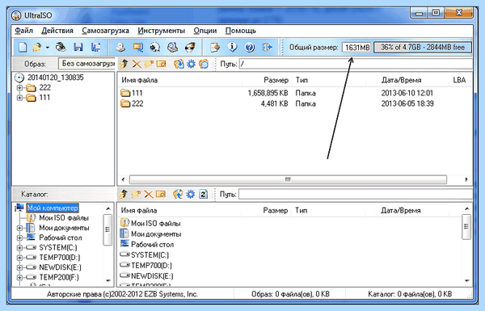Open an image file with the folder icon

coord(37,48)
